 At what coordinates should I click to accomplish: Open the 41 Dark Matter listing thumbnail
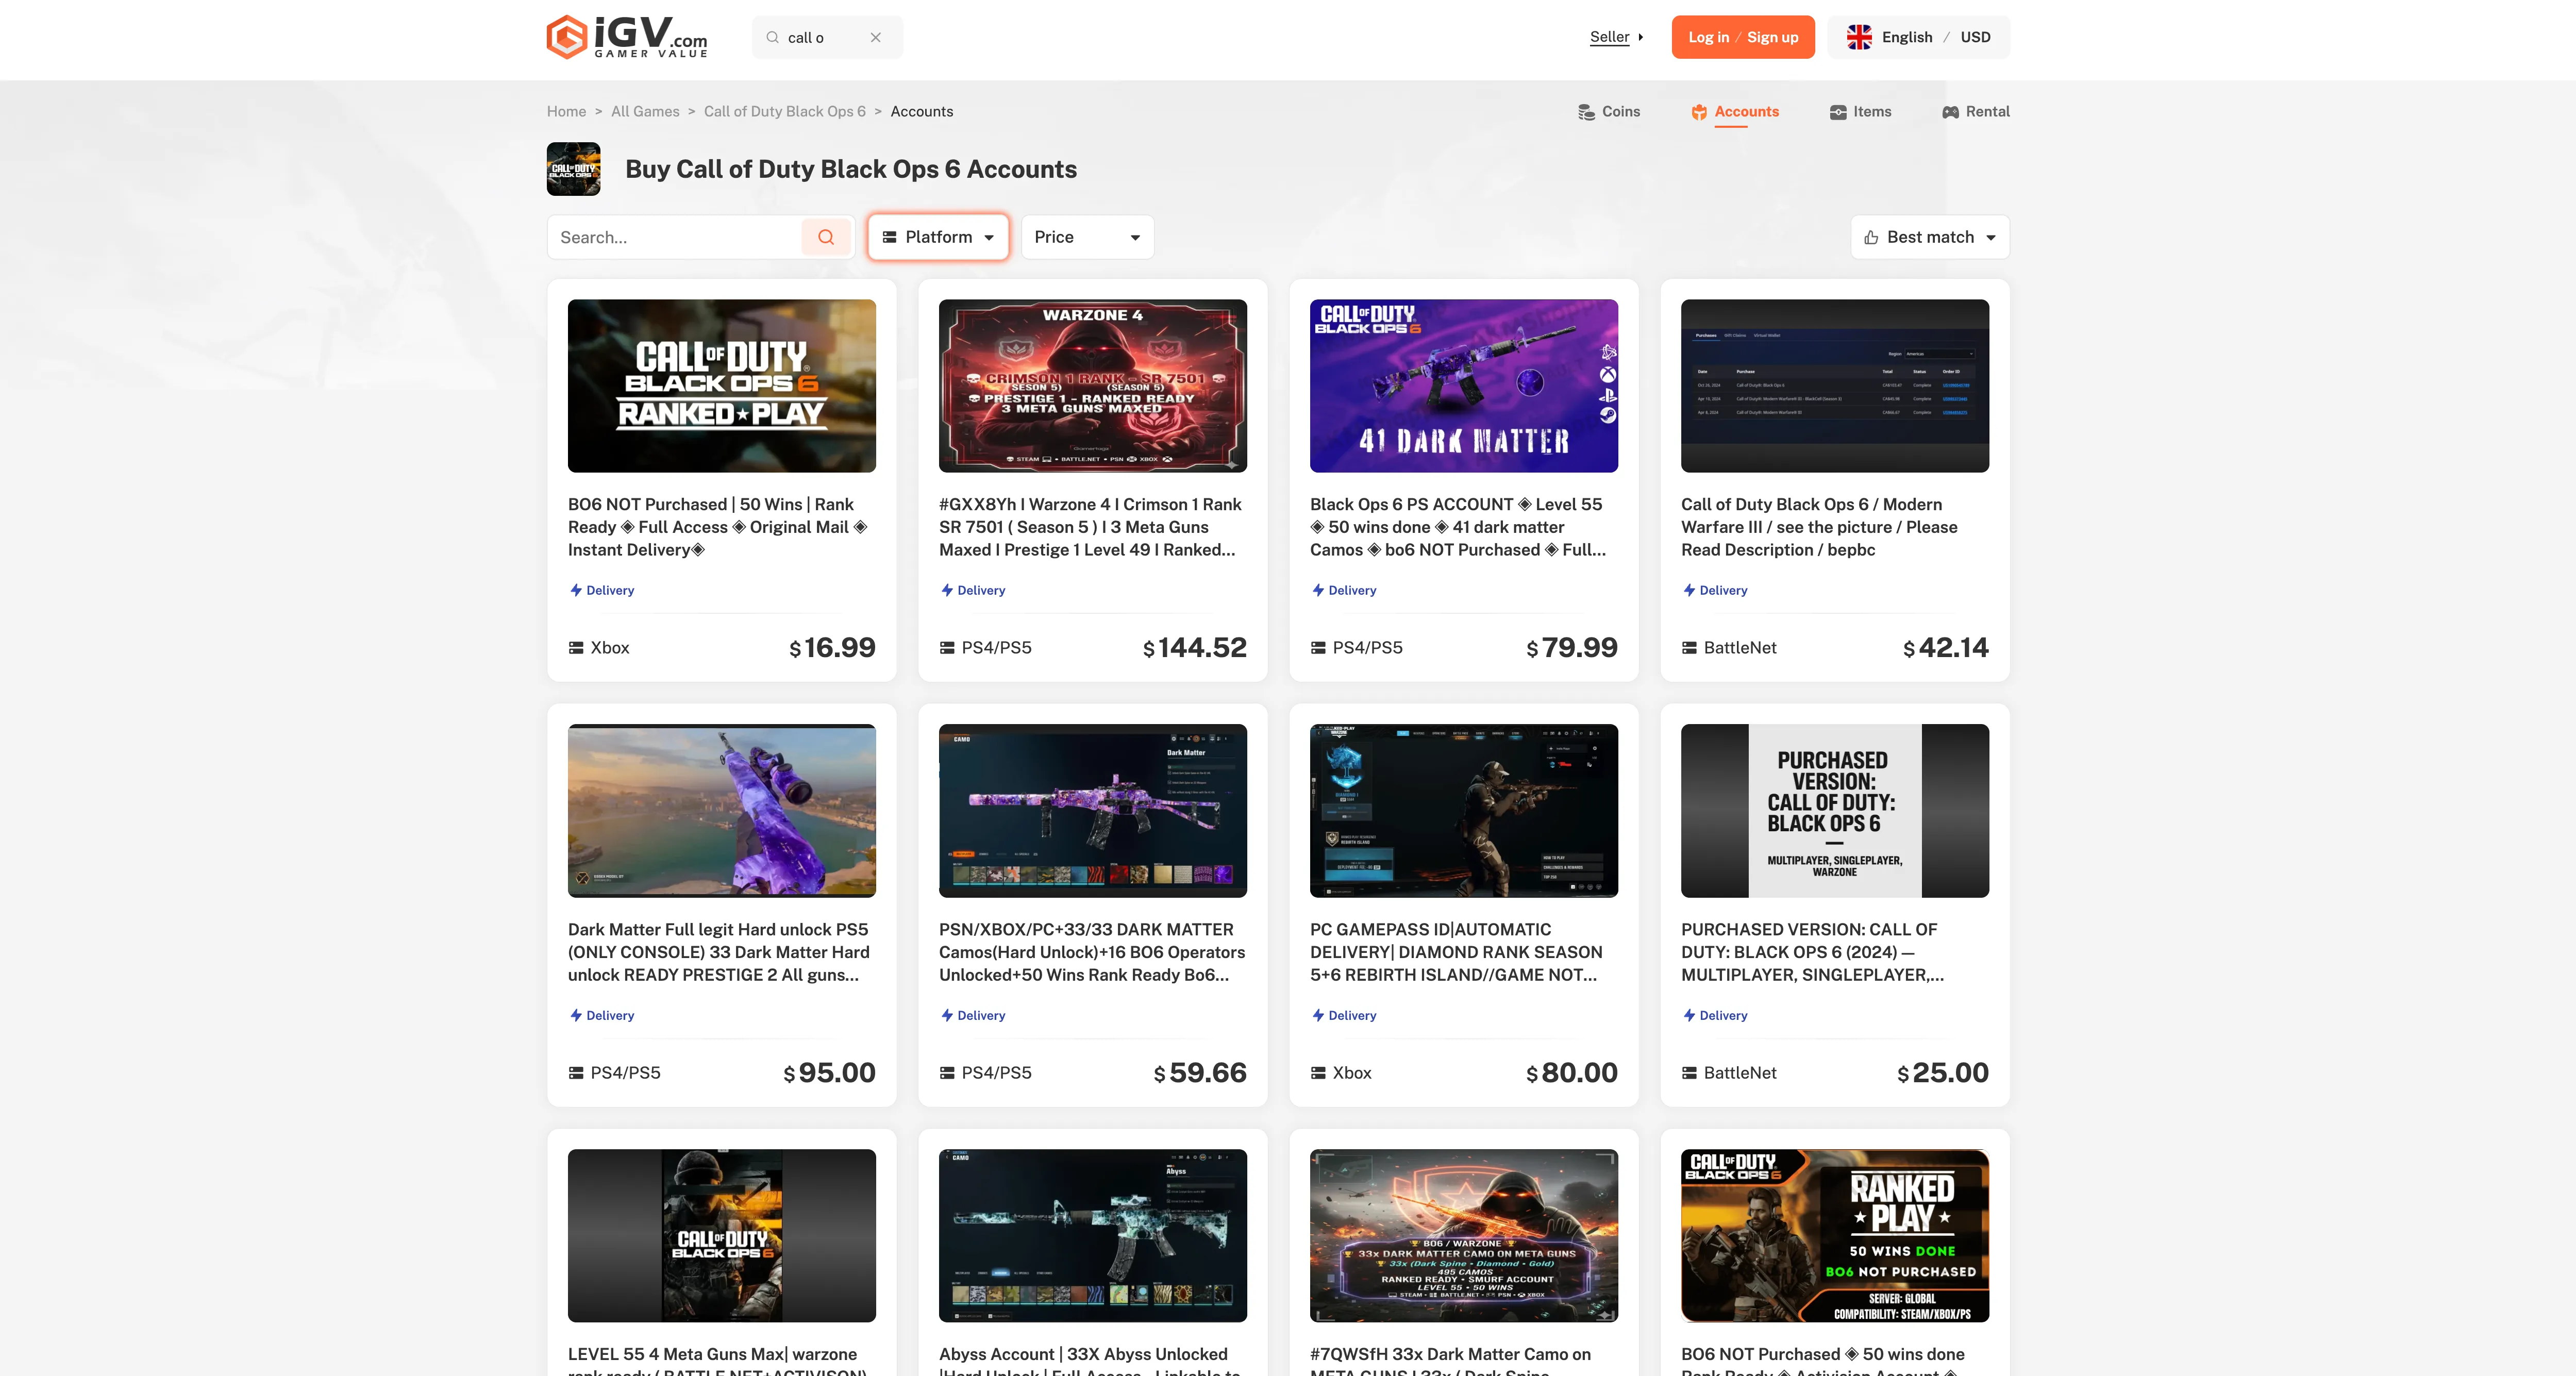tap(1463, 386)
